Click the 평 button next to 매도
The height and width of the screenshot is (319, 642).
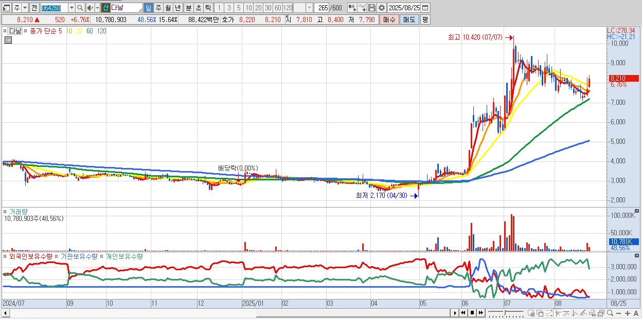click(x=425, y=20)
